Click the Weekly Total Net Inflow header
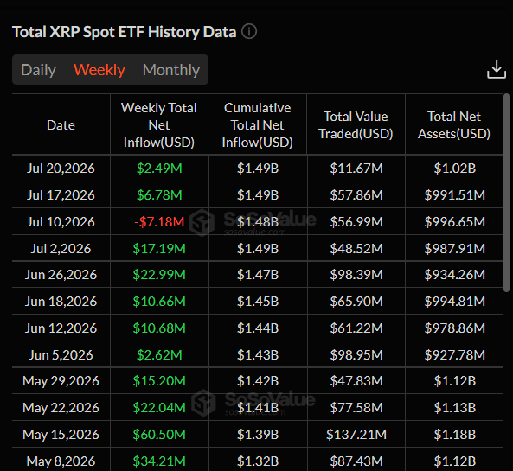 click(159, 125)
